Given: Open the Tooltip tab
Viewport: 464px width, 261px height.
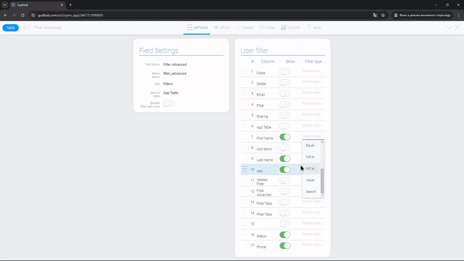Looking at the screenshot, I should pyautogui.click(x=291, y=28).
